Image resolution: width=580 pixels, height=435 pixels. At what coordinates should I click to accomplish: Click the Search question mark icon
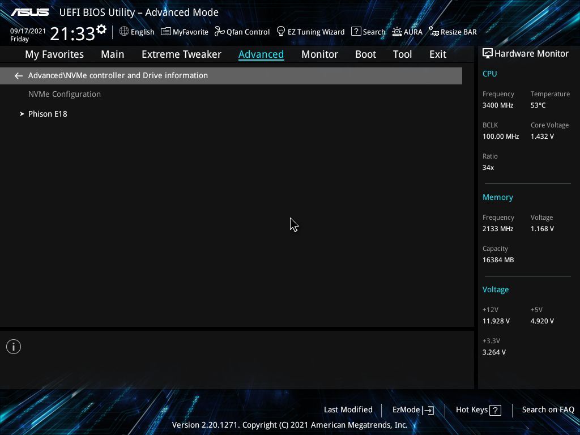[356, 32]
